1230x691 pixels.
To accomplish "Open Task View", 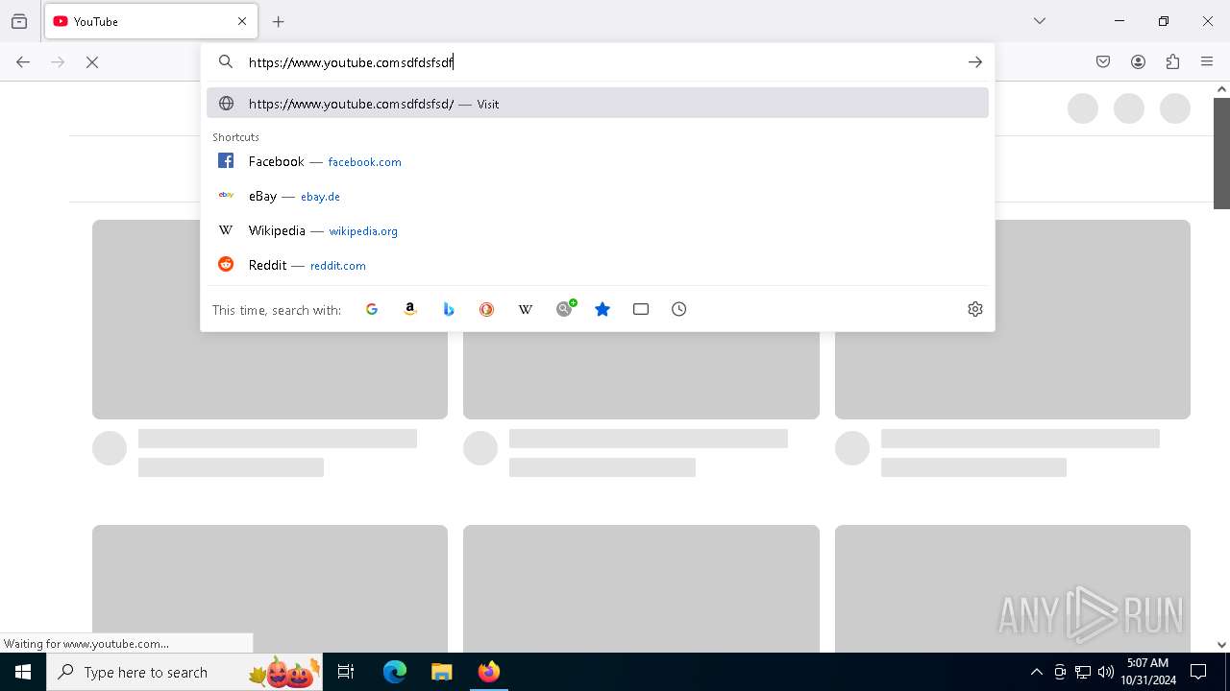I will click(346, 672).
